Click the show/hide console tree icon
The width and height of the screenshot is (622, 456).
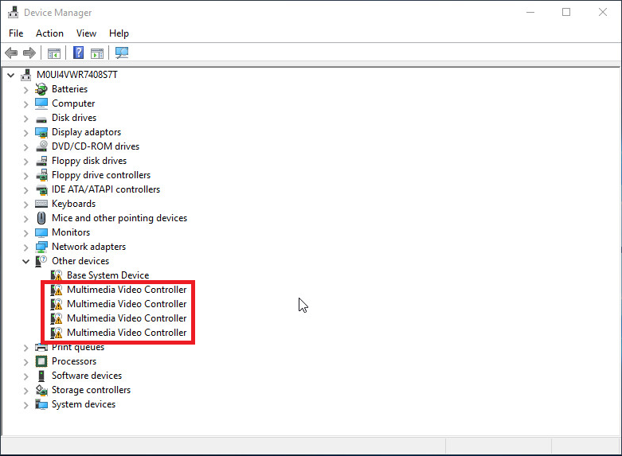pyautogui.click(x=54, y=53)
